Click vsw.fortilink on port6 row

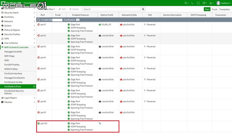pyautogui.click(x=108, y=79)
